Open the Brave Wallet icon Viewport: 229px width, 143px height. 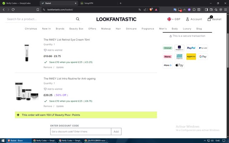point(211,10)
